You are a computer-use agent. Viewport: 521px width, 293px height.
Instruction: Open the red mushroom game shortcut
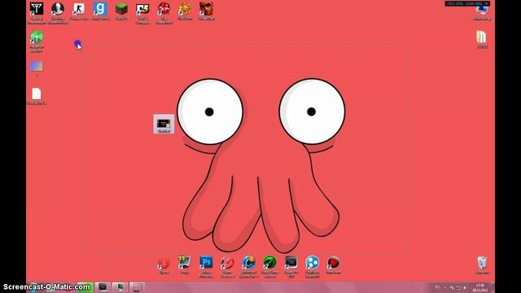(164, 13)
